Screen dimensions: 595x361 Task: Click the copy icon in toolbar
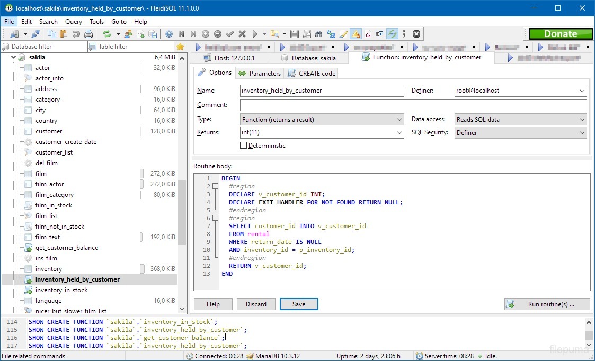(52, 34)
